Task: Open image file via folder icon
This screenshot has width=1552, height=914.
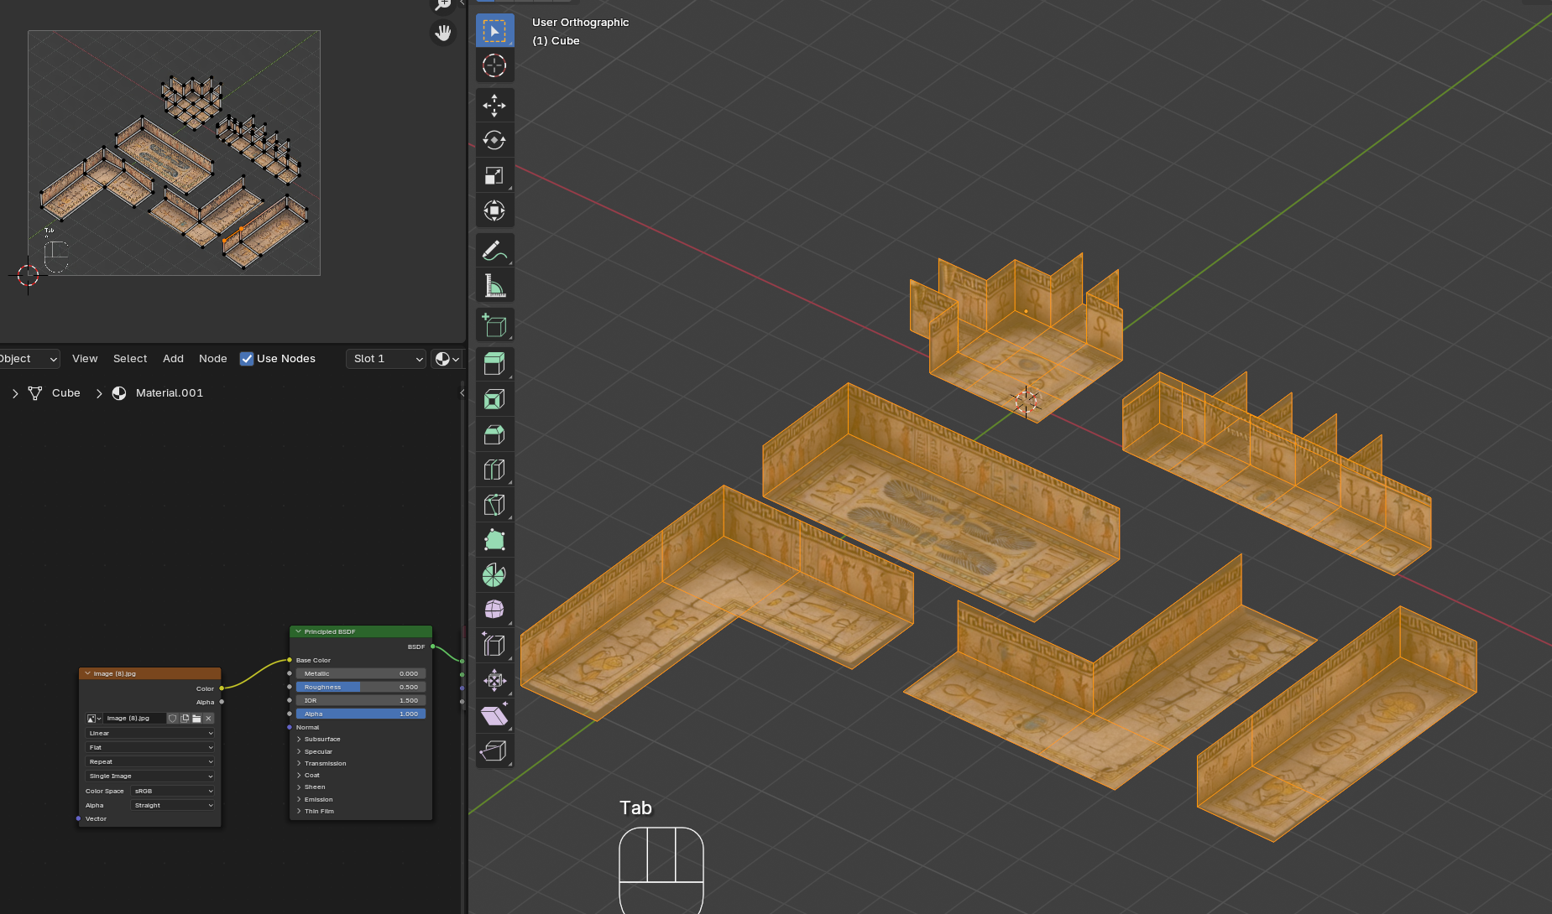Action: click(x=196, y=719)
